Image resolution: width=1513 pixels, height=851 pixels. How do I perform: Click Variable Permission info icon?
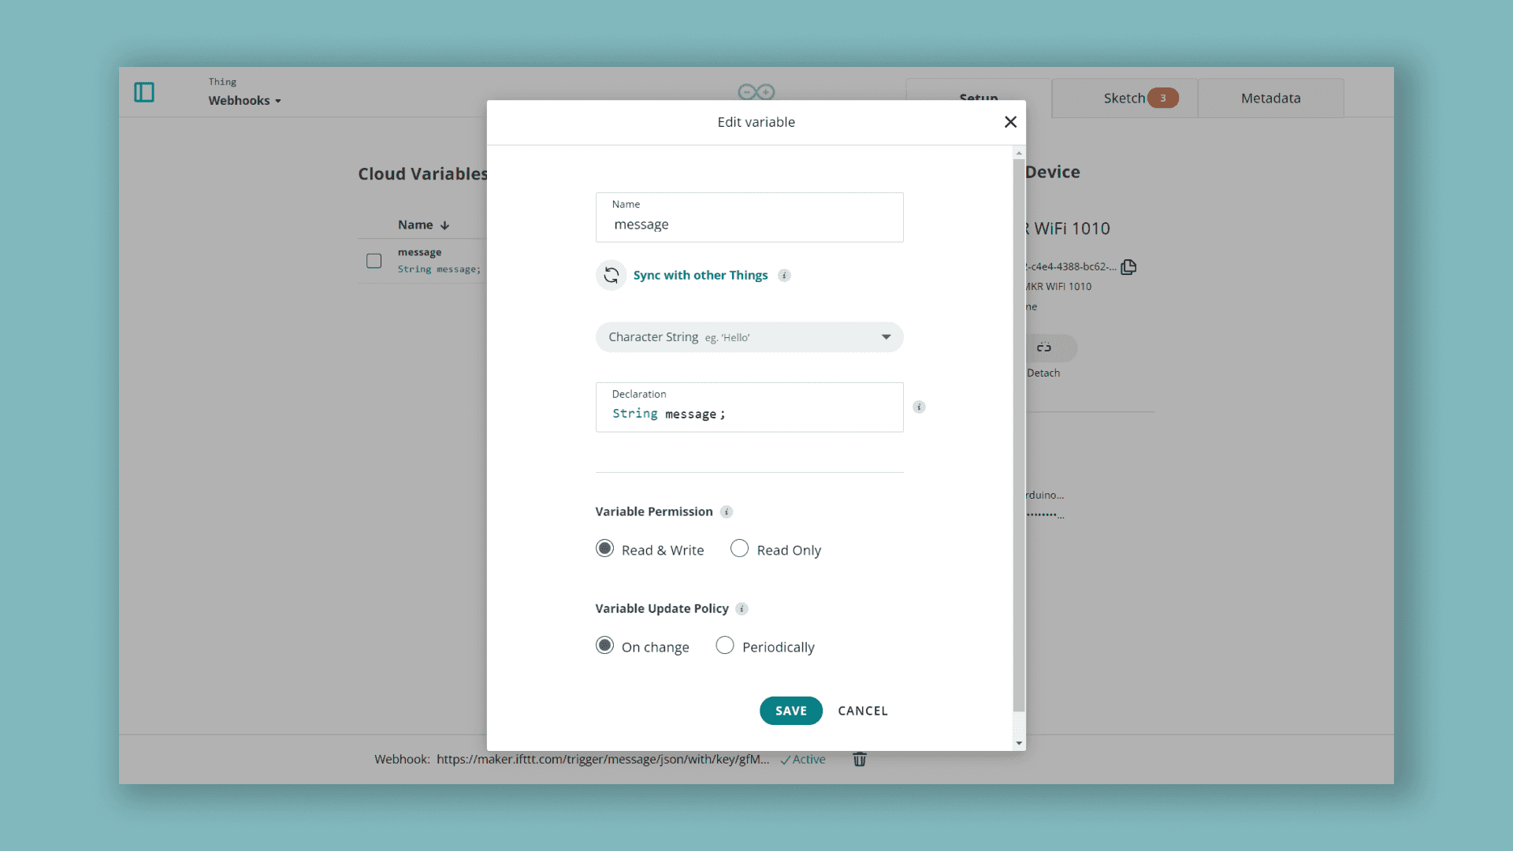[x=727, y=512]
